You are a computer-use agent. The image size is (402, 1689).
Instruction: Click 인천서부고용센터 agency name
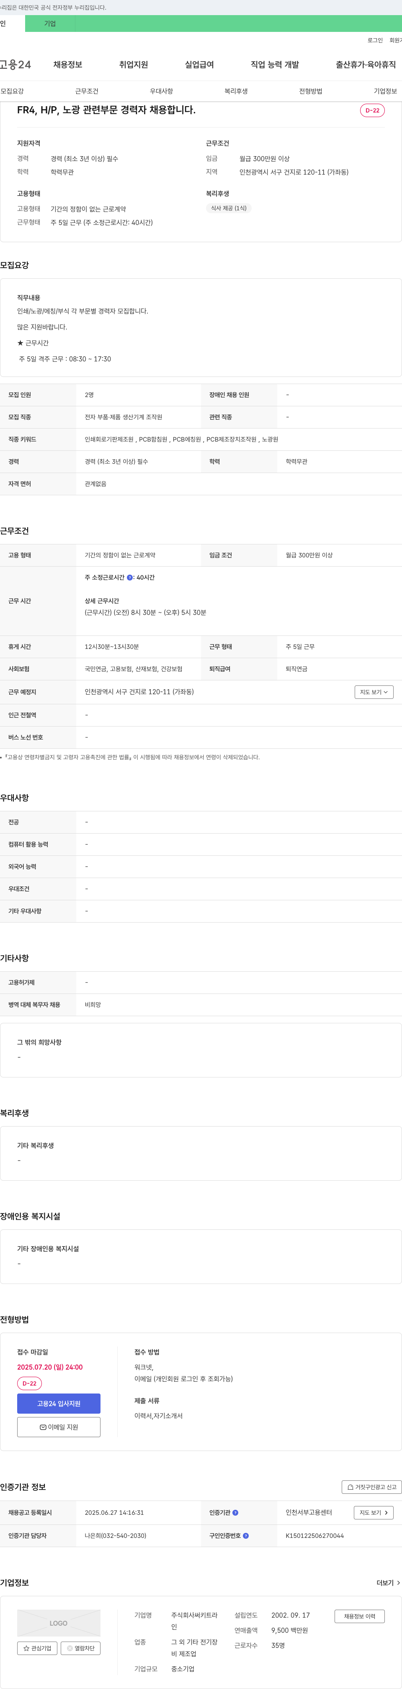309,1513
